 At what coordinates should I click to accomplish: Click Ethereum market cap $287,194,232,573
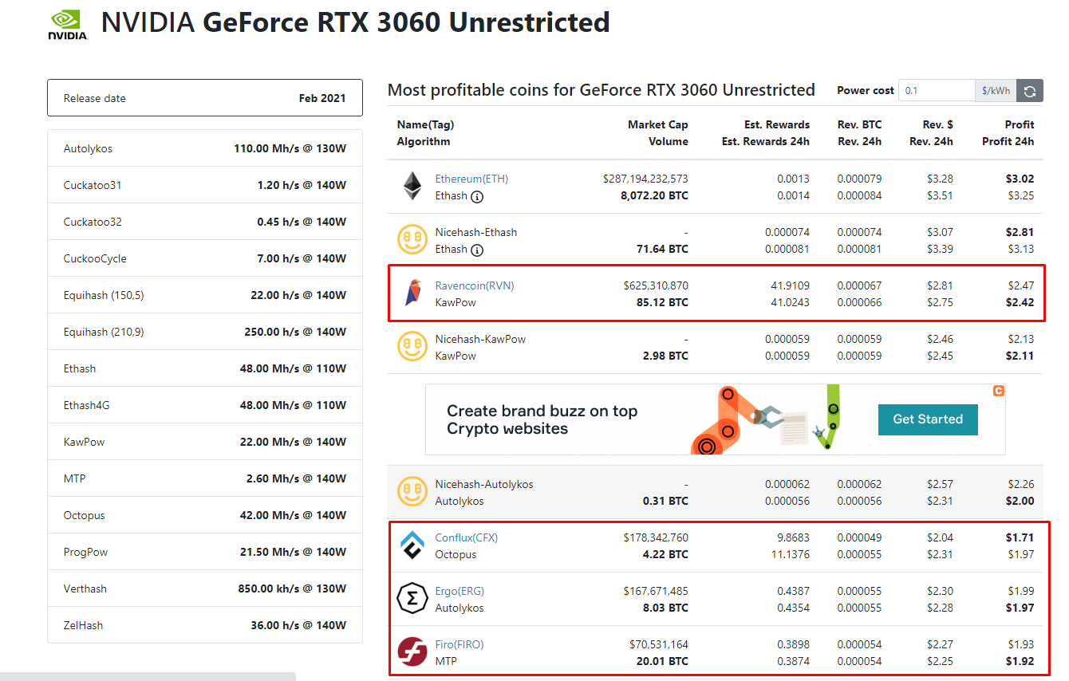pos(645,179)
